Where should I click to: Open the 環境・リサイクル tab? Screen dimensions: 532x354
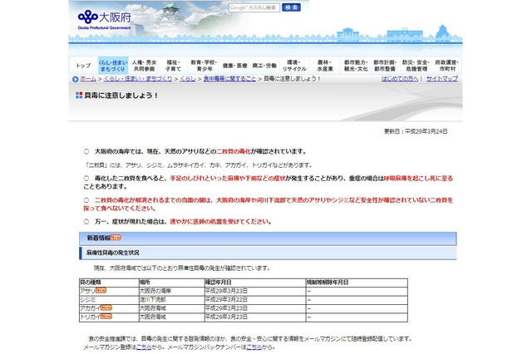(x=294, y=66)
